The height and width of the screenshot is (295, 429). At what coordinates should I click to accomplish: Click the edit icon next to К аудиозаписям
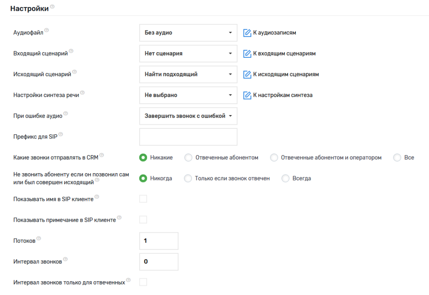[247, 33]
